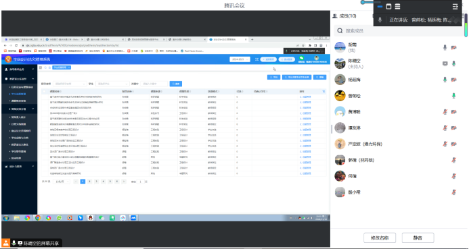This screenshot has height=249, width=469.
Task: Click muted microphone icon beside 何倩
Action: (x=453, y=176)
